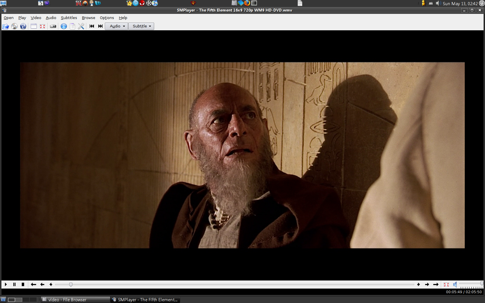Viewport: 485px width, 303px height.
Task: Click the star launcher icon in top panel
Action: point(129,3)
